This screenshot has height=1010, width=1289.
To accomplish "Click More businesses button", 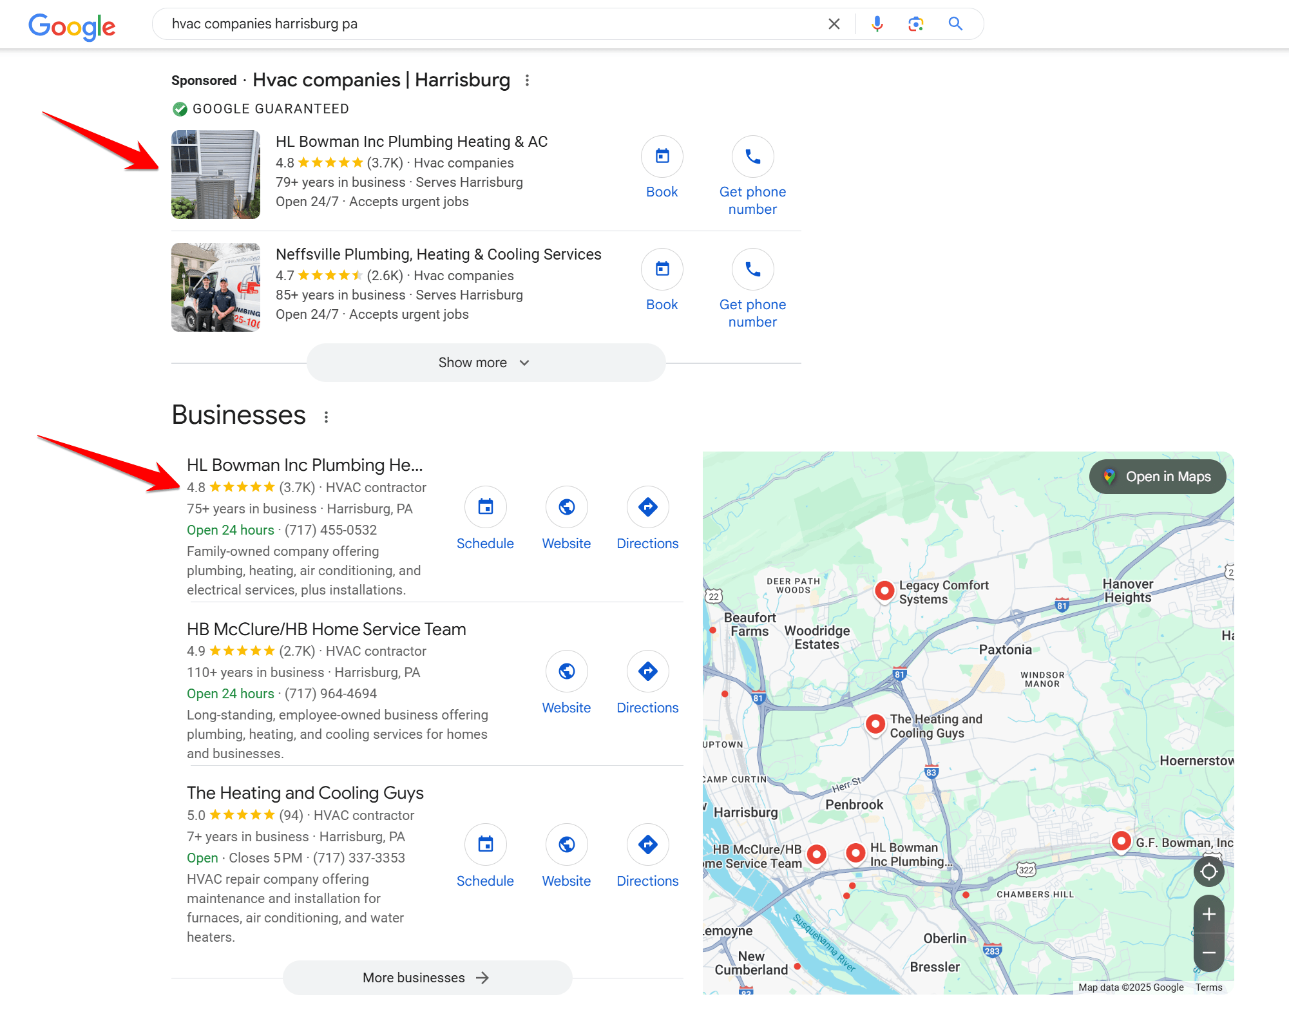I will tap(427, 978).
